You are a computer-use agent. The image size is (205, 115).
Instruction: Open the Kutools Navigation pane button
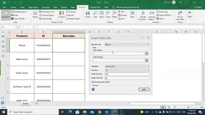pyautogui.click(x=6, y=15)
